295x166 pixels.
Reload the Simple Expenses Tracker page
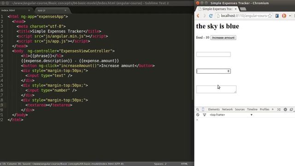click(211, 16)
